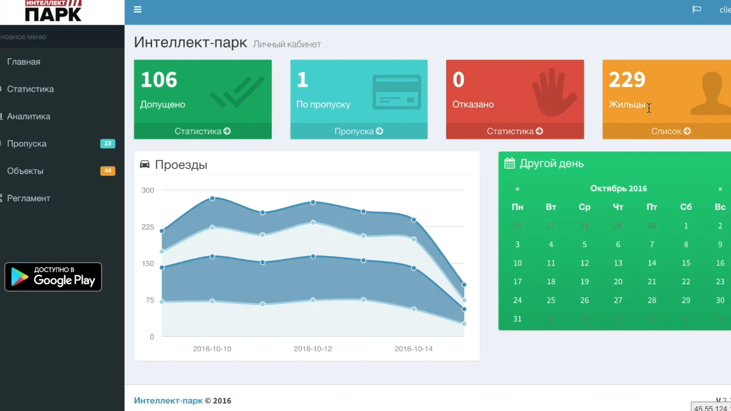Screen dimensions: 731x411
Task: Click the hand icon in Отказано card
Action: click(x=554, y=92)
